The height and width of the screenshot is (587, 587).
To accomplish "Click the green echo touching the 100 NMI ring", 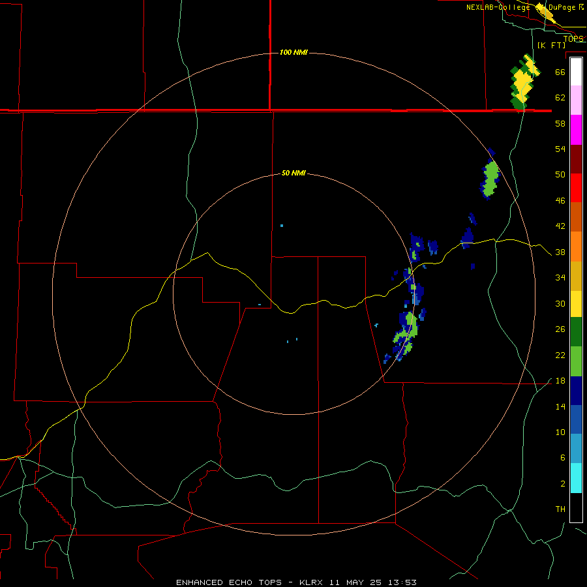I will pos(491,179).
